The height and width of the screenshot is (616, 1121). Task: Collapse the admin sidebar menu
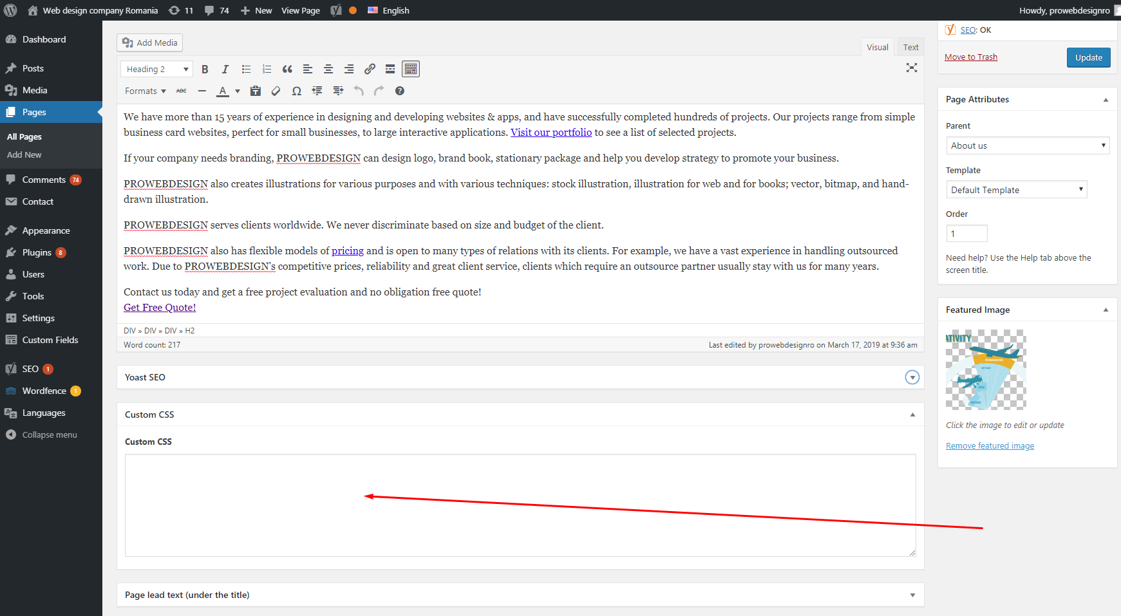coord(51,434)
